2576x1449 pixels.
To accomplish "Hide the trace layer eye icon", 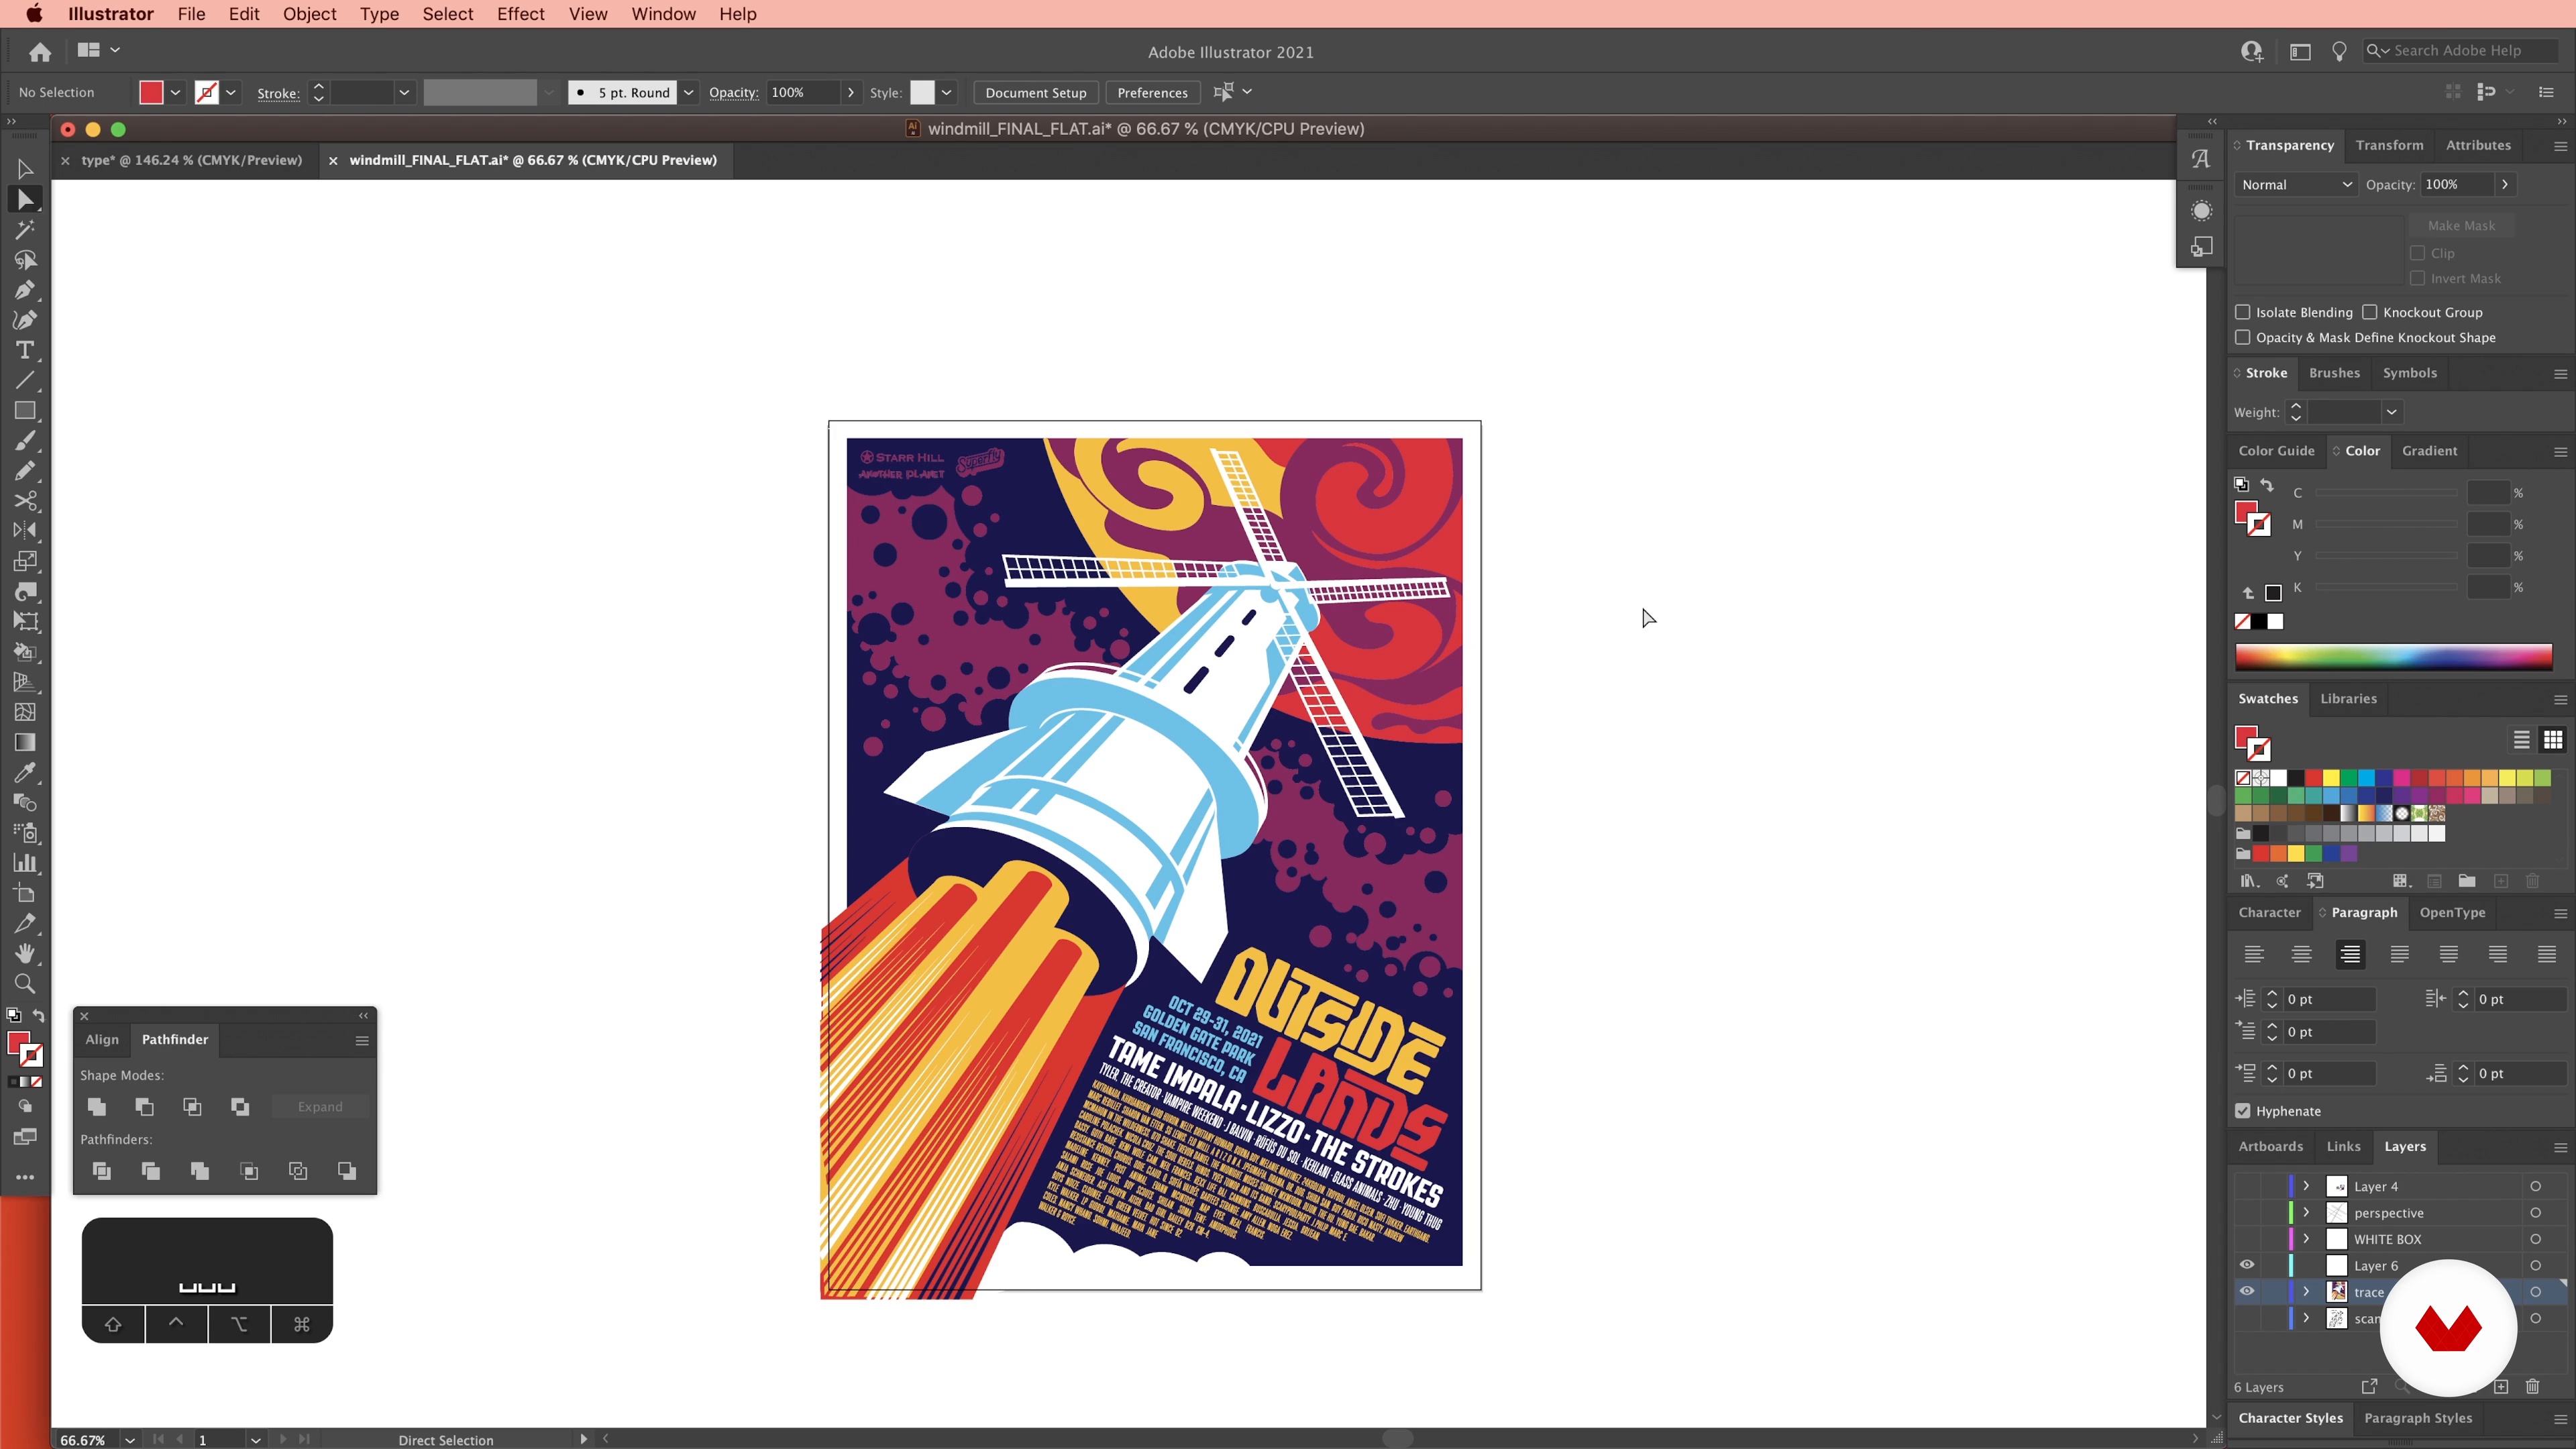I will point(2247,1291).
